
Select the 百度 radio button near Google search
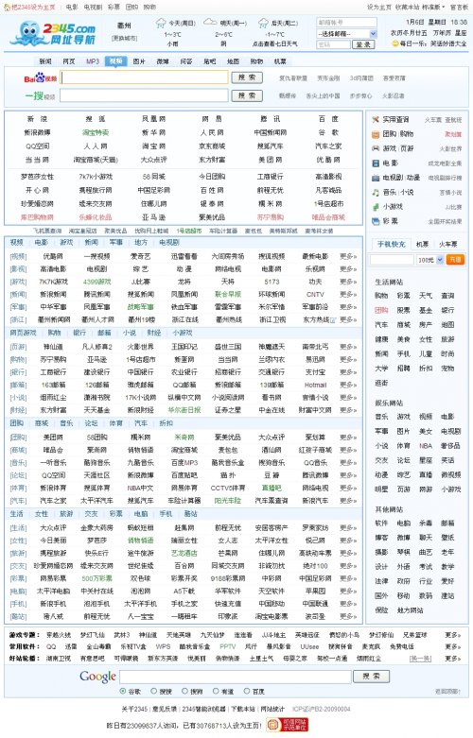pos(246,691)
